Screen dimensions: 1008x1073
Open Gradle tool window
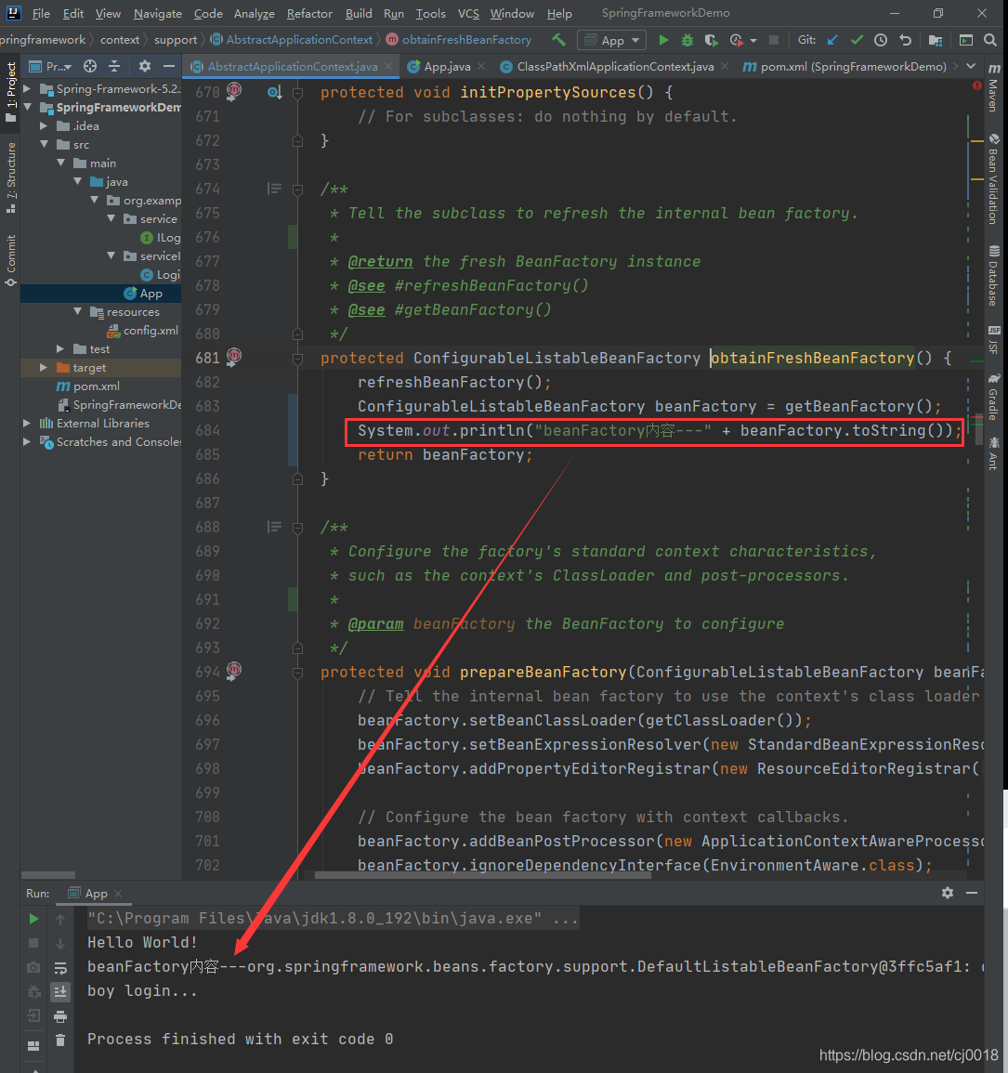[994, 397]
